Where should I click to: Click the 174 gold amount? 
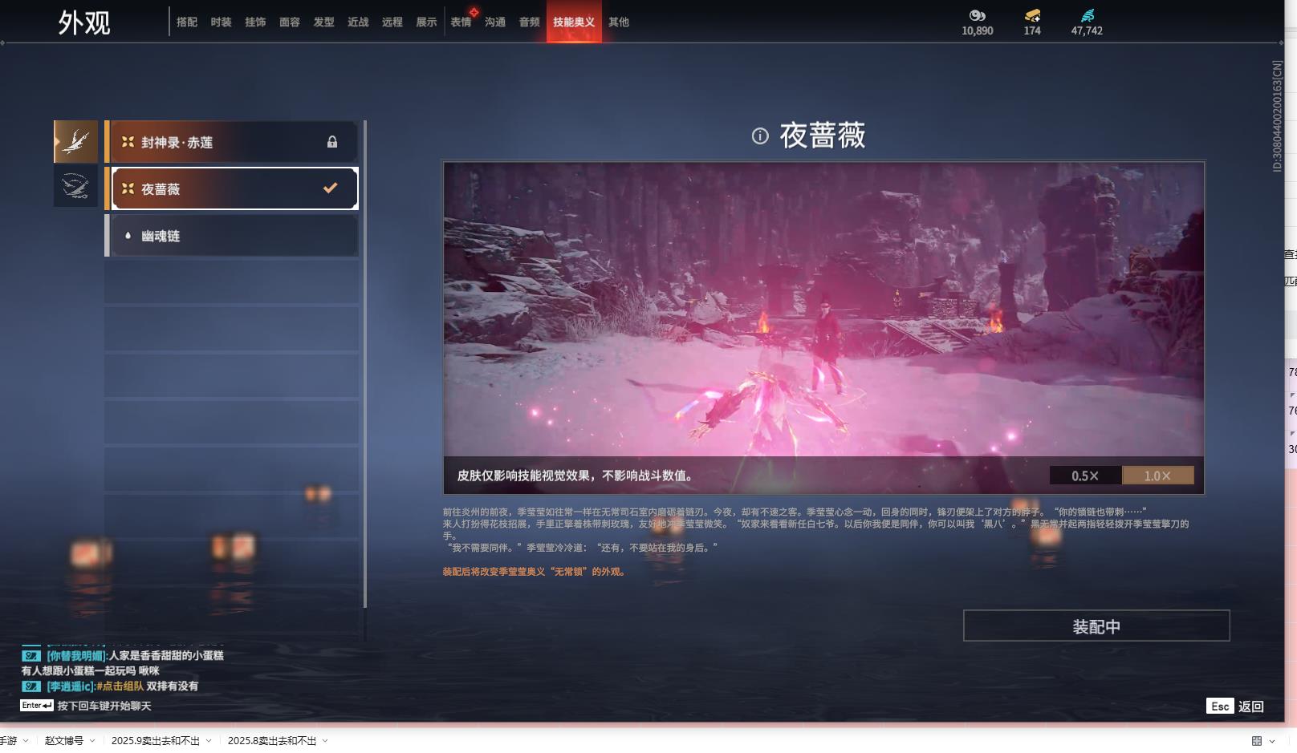coord(1032,31)
